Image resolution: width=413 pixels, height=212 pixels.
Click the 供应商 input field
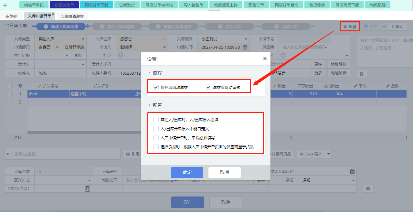[x=314, y=47]
